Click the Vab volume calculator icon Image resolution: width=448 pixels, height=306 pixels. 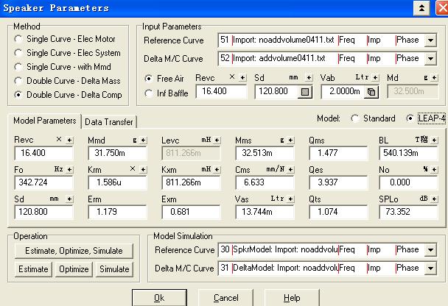tap(372, 93)
